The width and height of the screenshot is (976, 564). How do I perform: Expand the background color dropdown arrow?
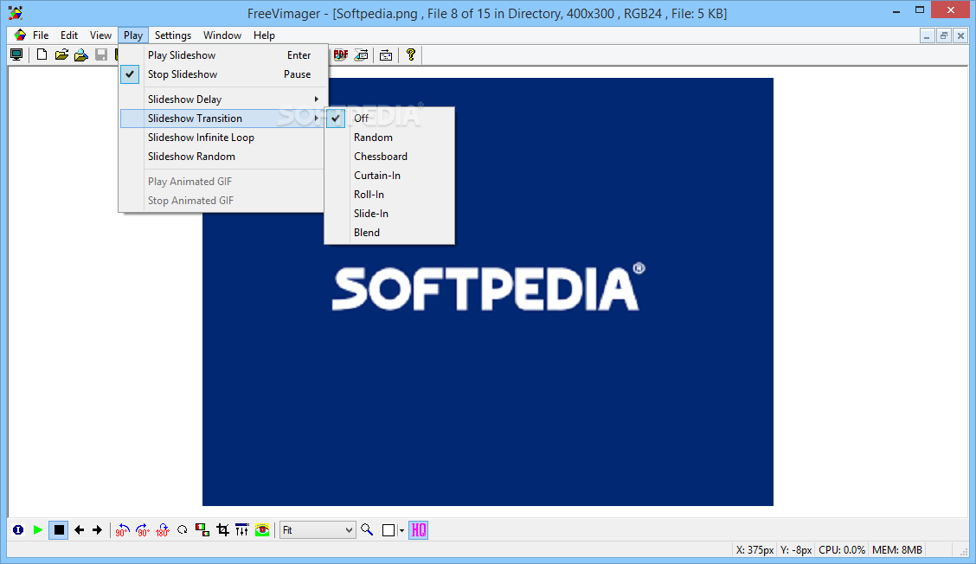click(x=401, y=530)
